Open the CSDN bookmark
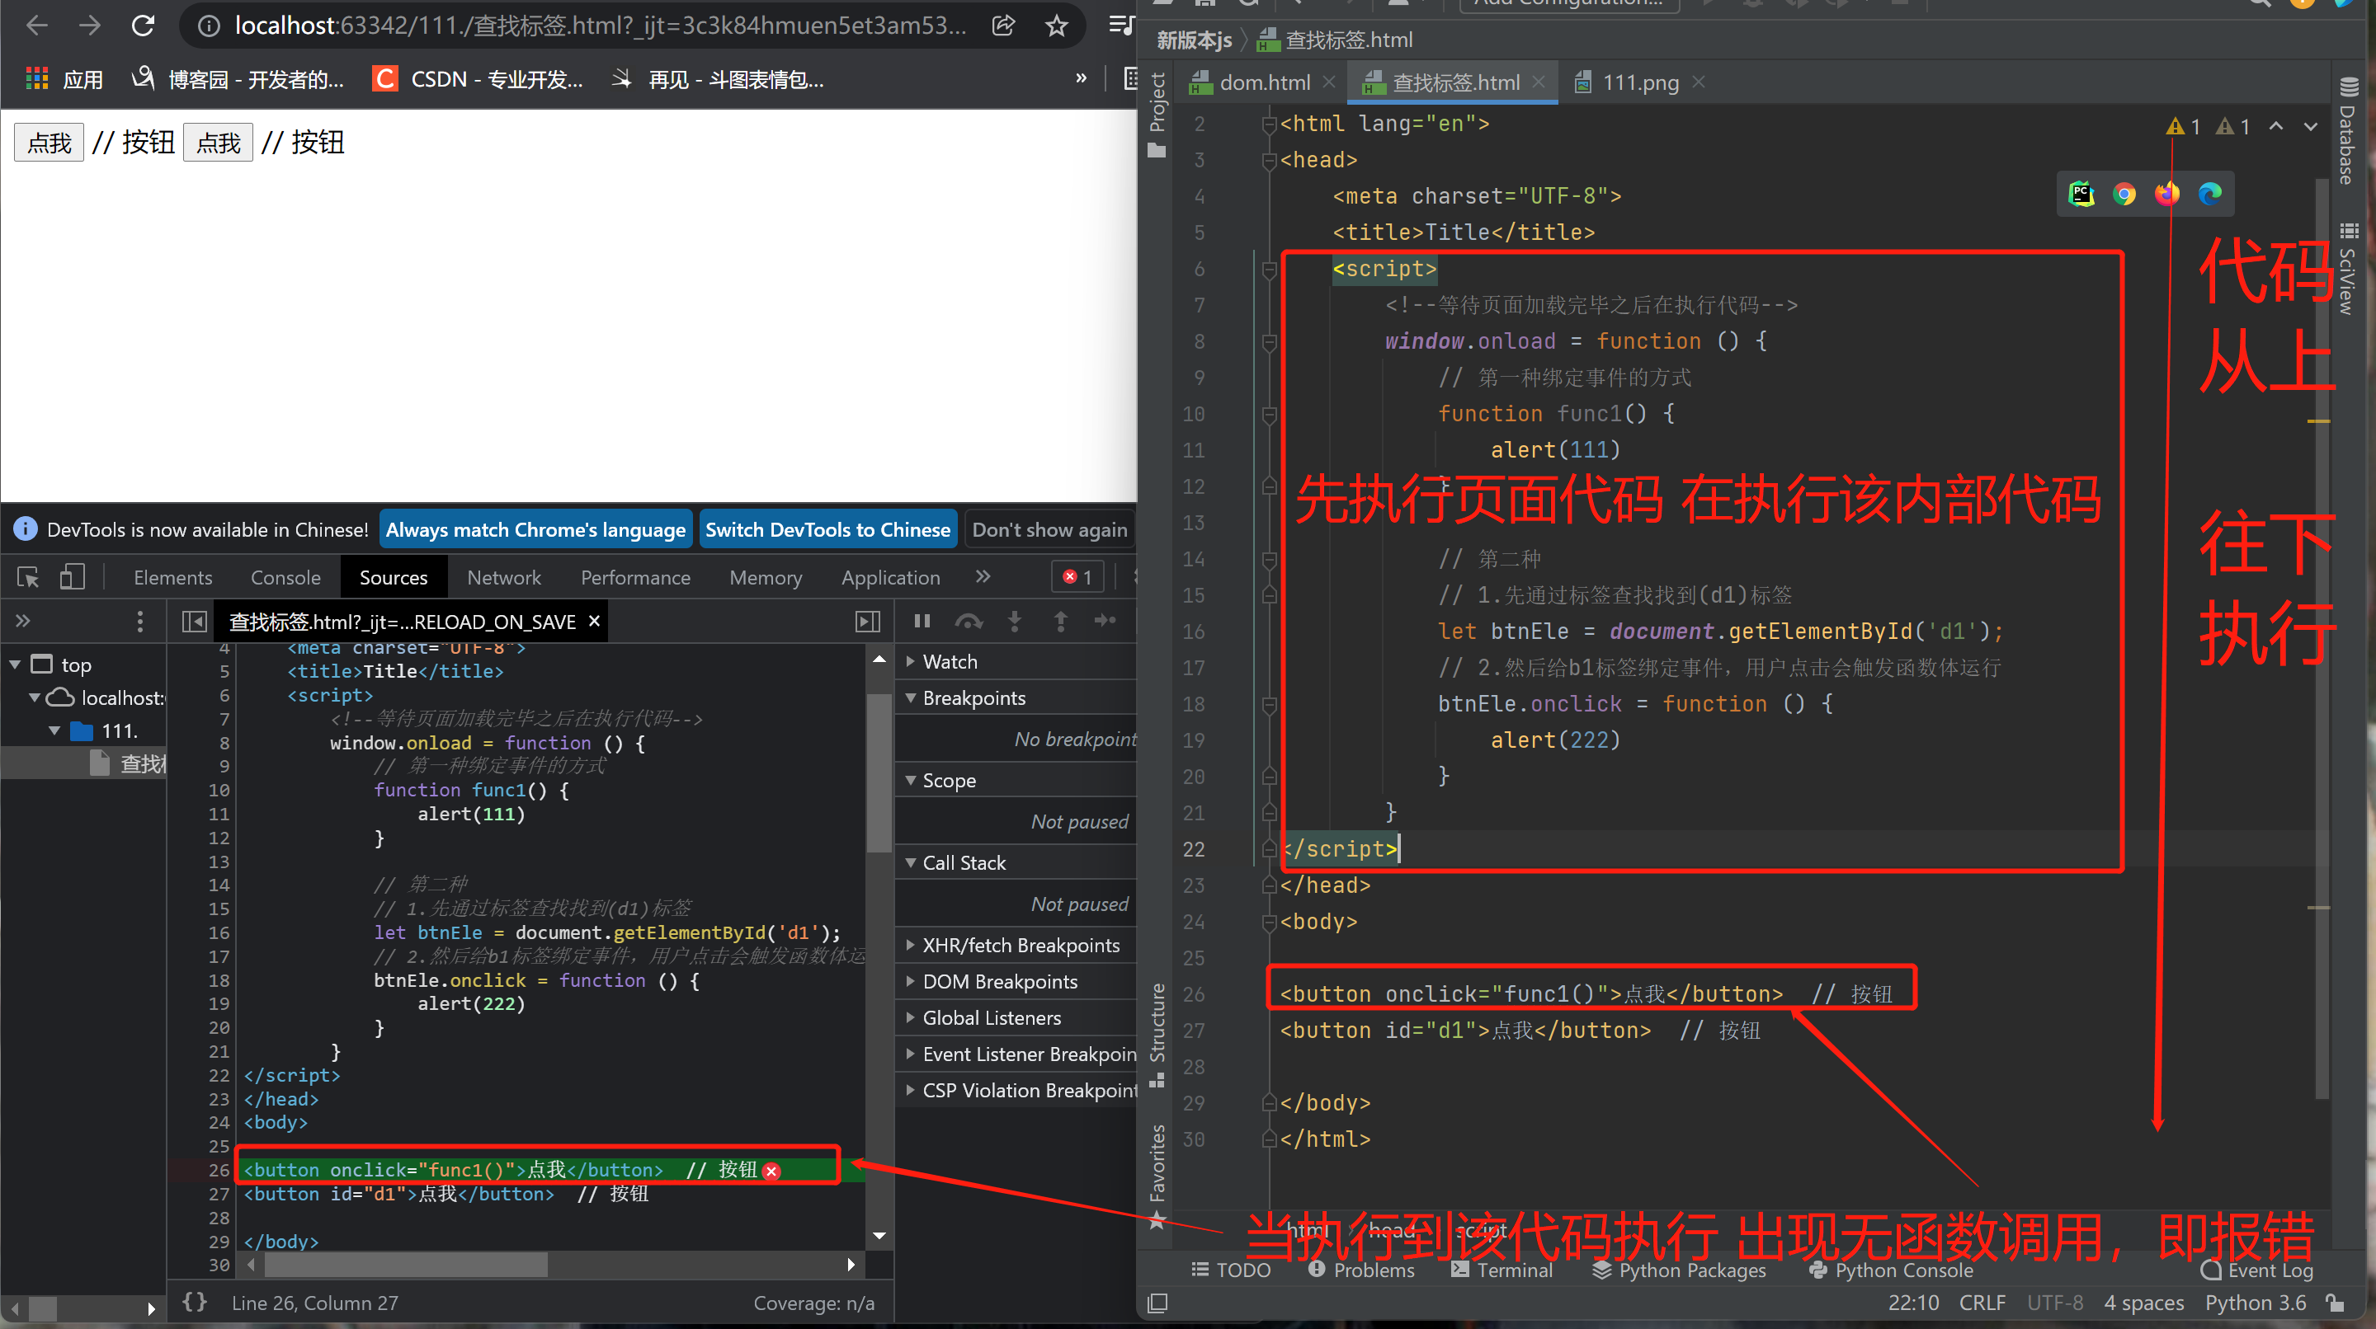This screenshot has width=2376, height=1329. pyautogui.click(x=478, y=79)
